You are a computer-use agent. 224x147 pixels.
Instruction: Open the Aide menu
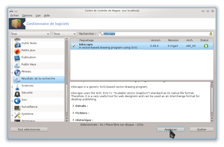pyautogui.click(x=47, y=15)
